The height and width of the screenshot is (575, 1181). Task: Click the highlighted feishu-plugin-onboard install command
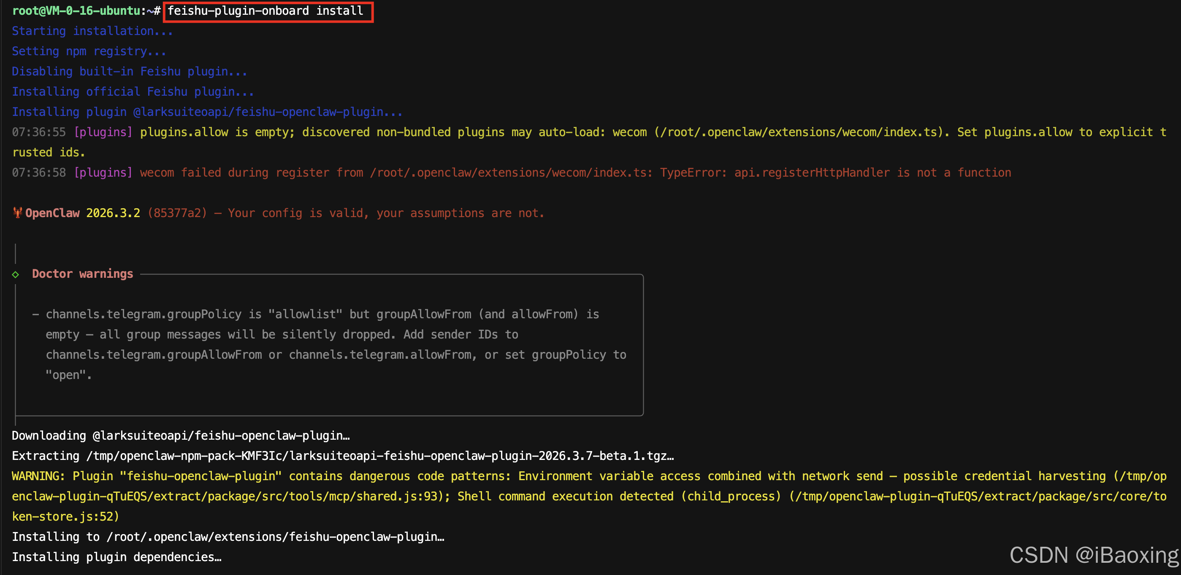tap(265, 11)
